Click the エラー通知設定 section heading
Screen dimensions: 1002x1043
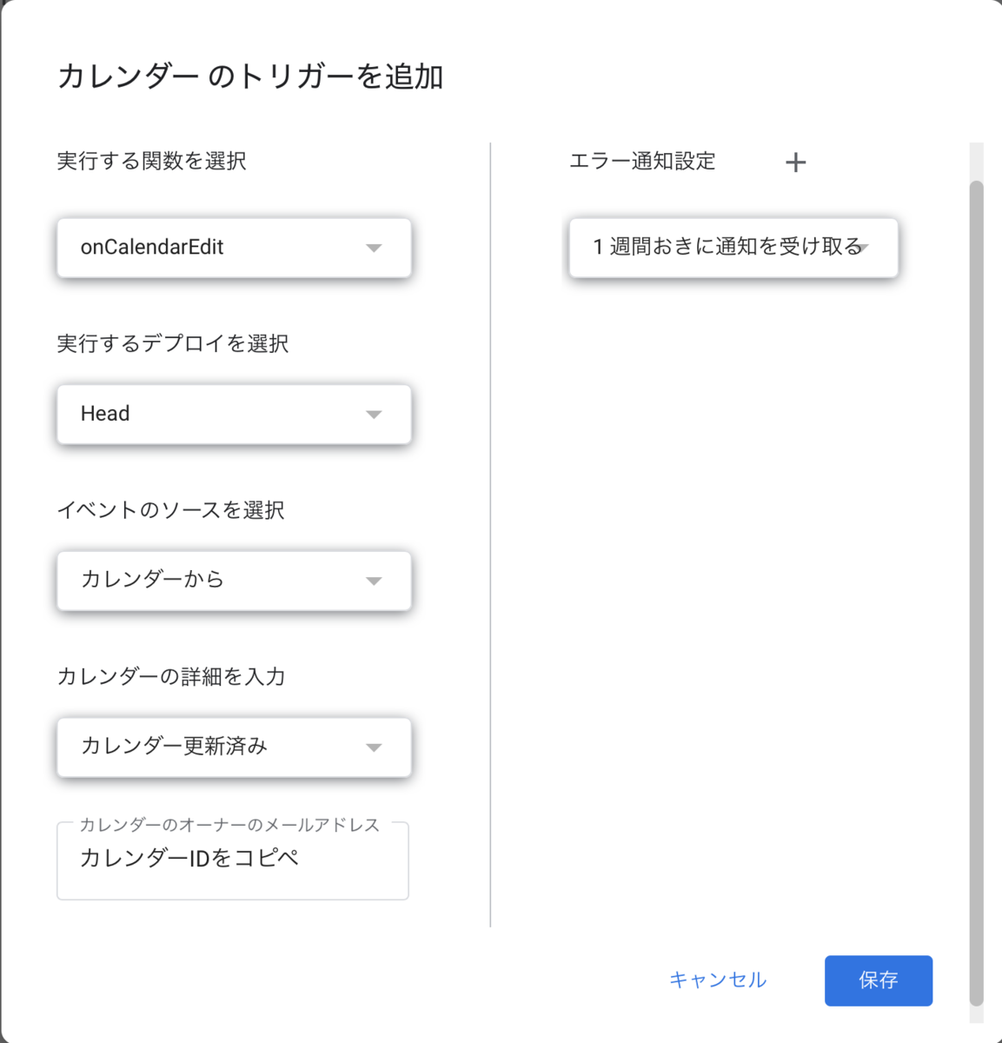pos(641,161)
